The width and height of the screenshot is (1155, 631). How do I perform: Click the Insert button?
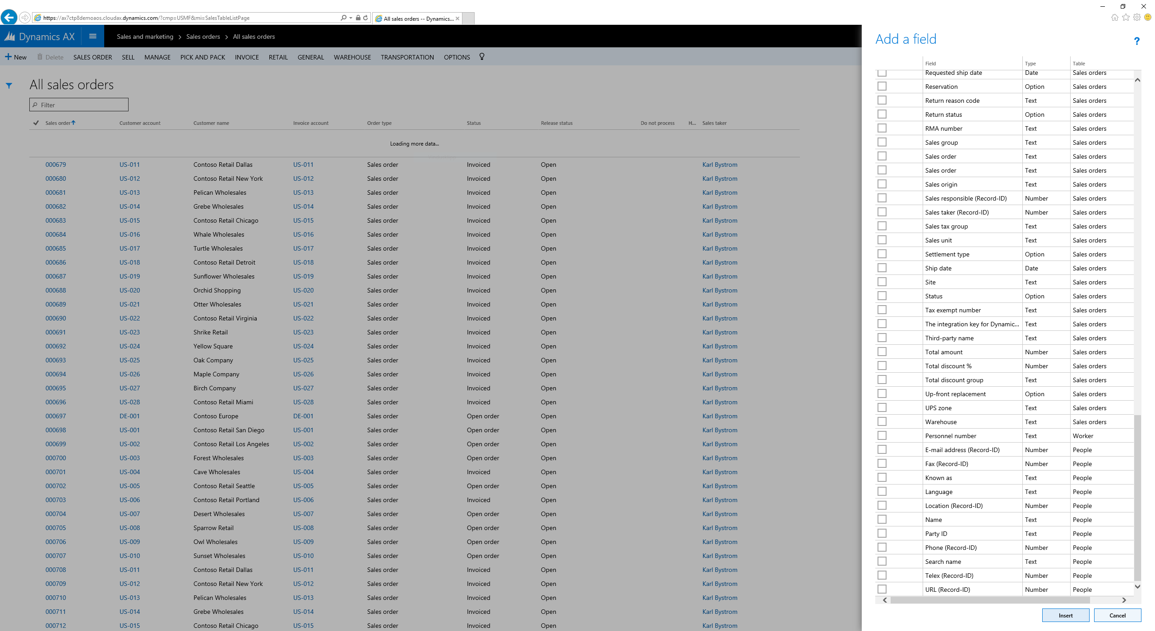point(1065,615)
